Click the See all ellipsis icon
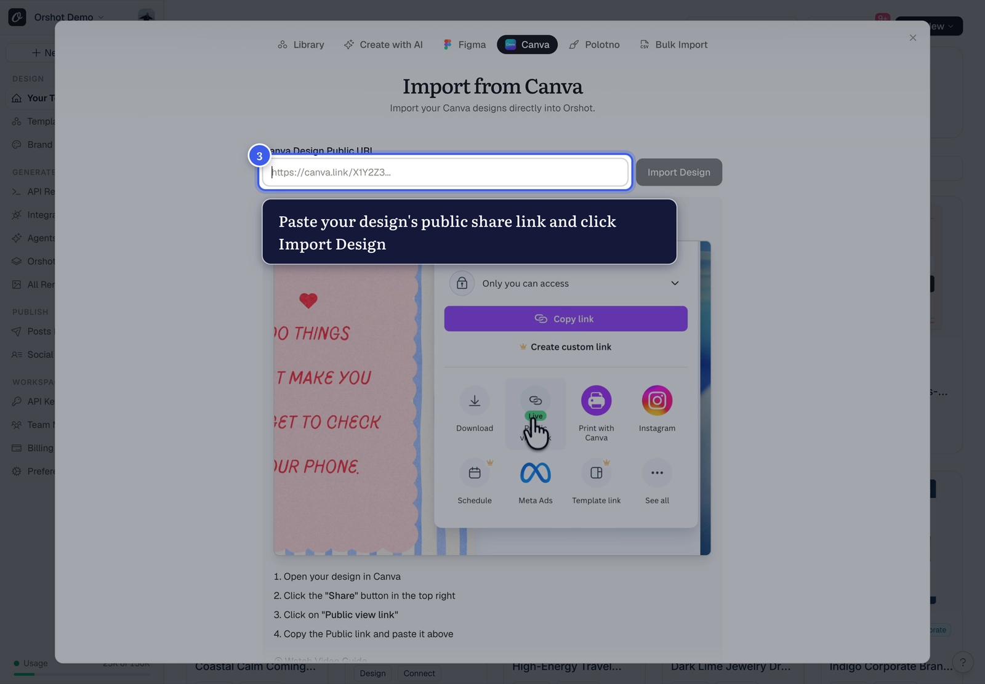Screen dimensions: 985x684 (x=657, y=473)
